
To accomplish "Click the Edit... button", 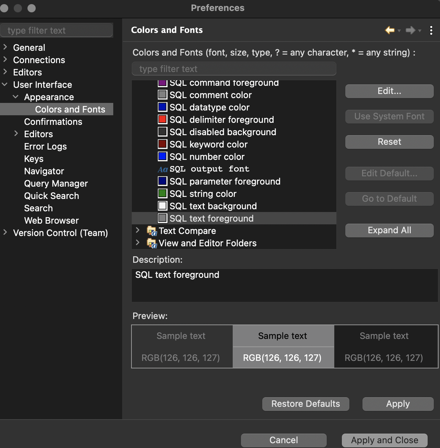I will [389, 91].
